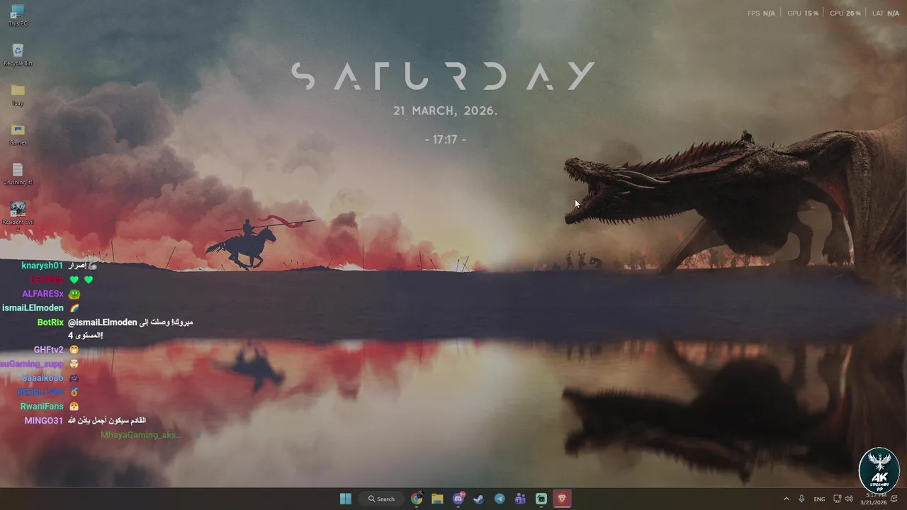Click the BotRix username in chat
Viewport: 907px width, 510px height.
(x=50, y=322)
